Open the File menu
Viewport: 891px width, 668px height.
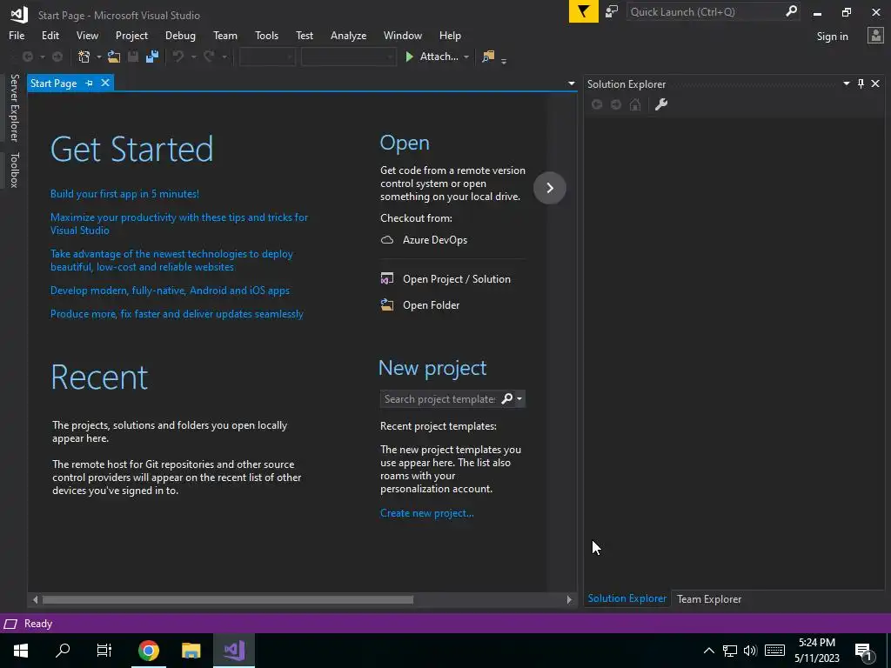(x=17, y=35)
